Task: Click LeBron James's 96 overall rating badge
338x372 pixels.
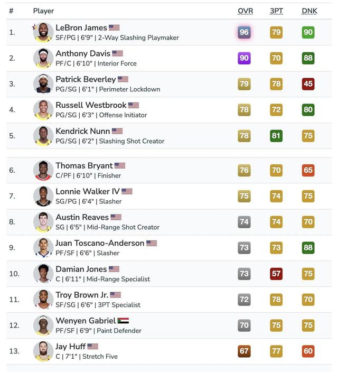Action: pos(244,32)
